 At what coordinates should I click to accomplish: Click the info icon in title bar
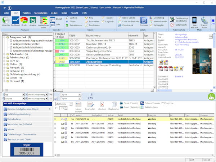[9, 8]
